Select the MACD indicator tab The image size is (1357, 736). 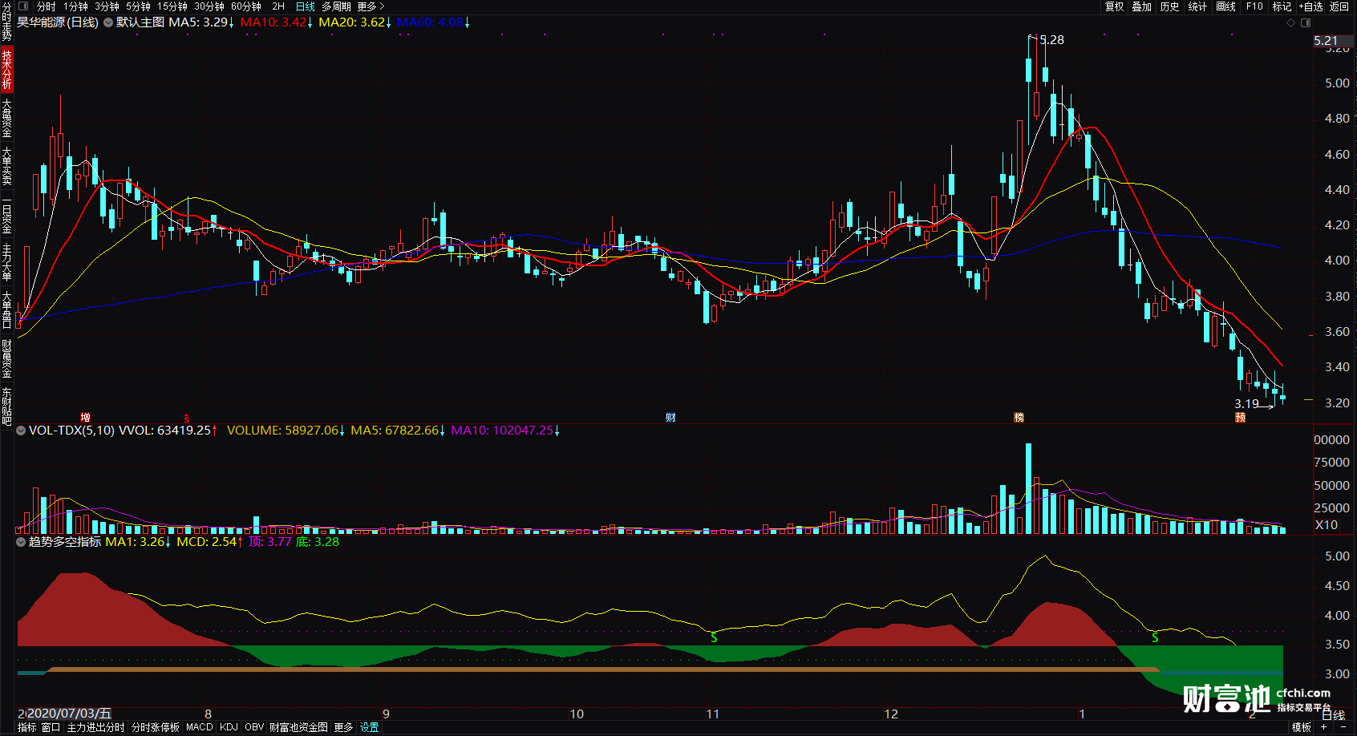pos(199,727)
